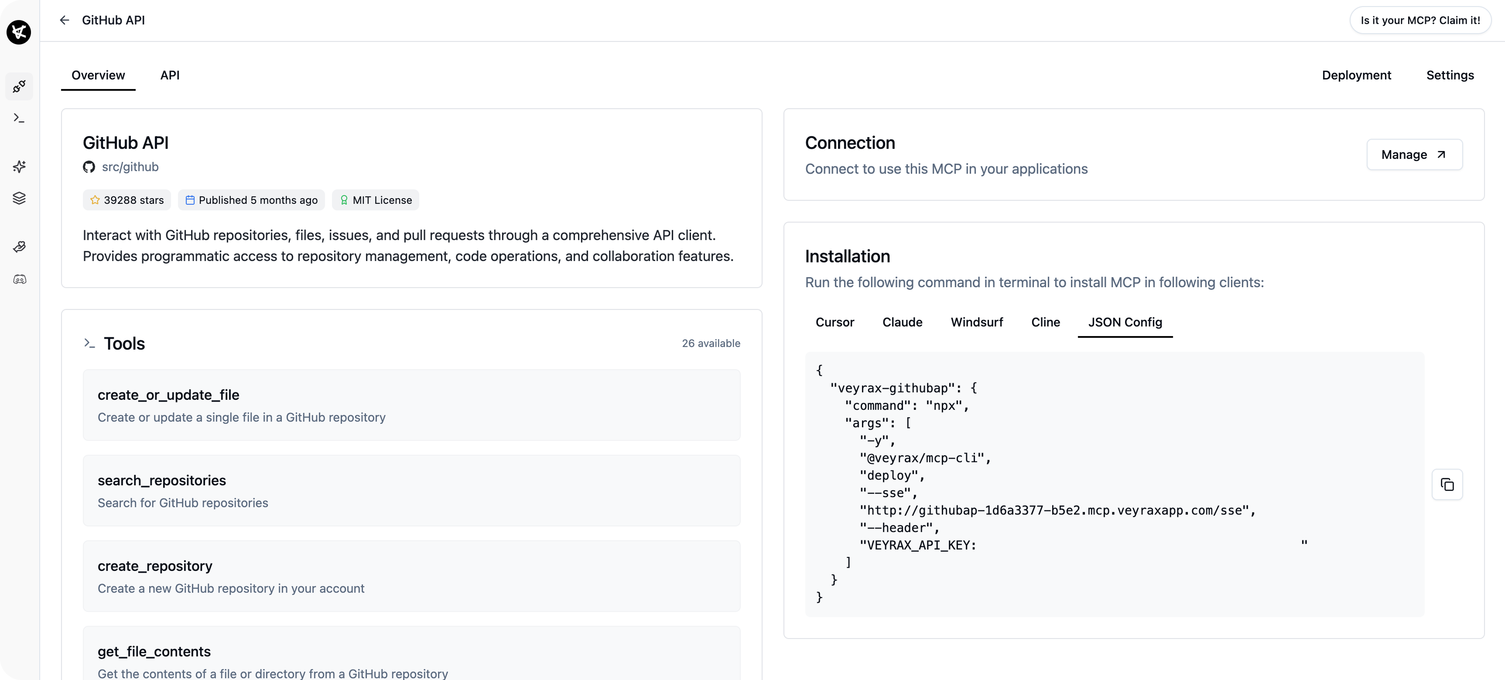
Task: Click the 'Is it your MCP? Claim it!' button
Action: point(1419,21)
